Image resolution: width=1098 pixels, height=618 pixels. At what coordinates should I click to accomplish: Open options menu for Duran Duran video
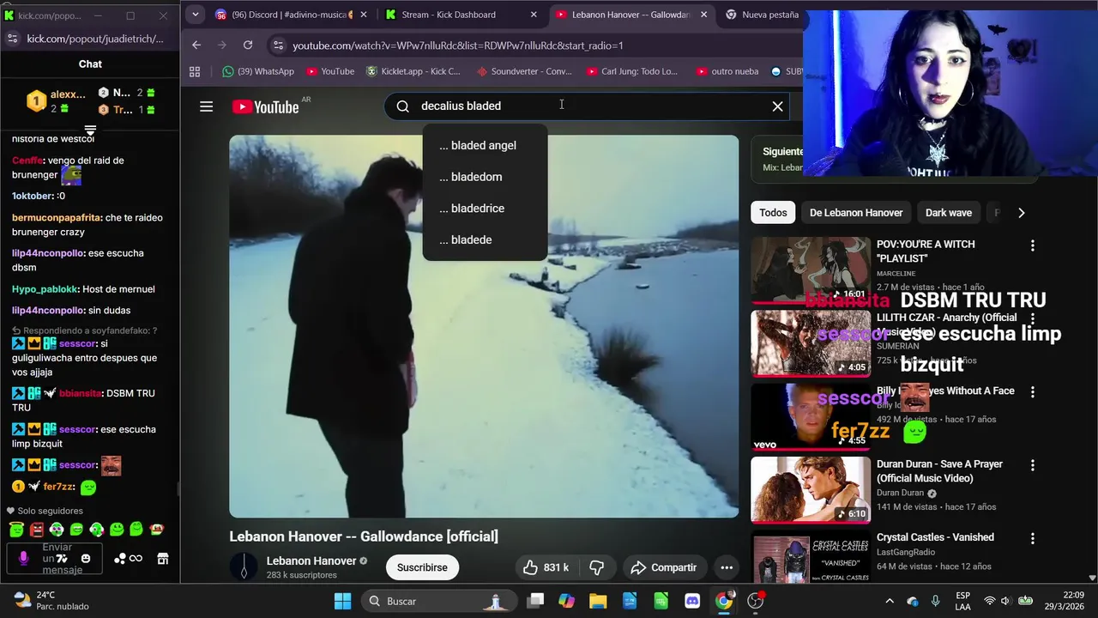[1032, 465]
